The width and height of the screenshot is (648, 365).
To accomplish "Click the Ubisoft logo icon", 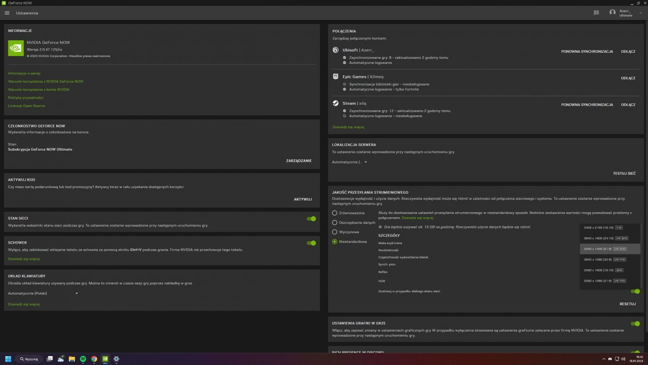I will (x=336, y=50).
